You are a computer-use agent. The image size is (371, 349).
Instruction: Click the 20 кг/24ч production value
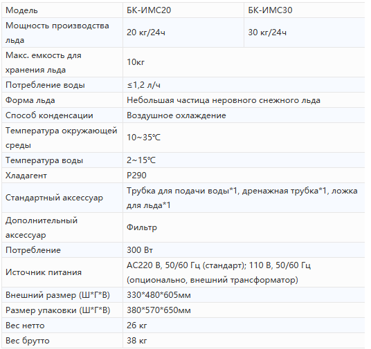[146, 32]
